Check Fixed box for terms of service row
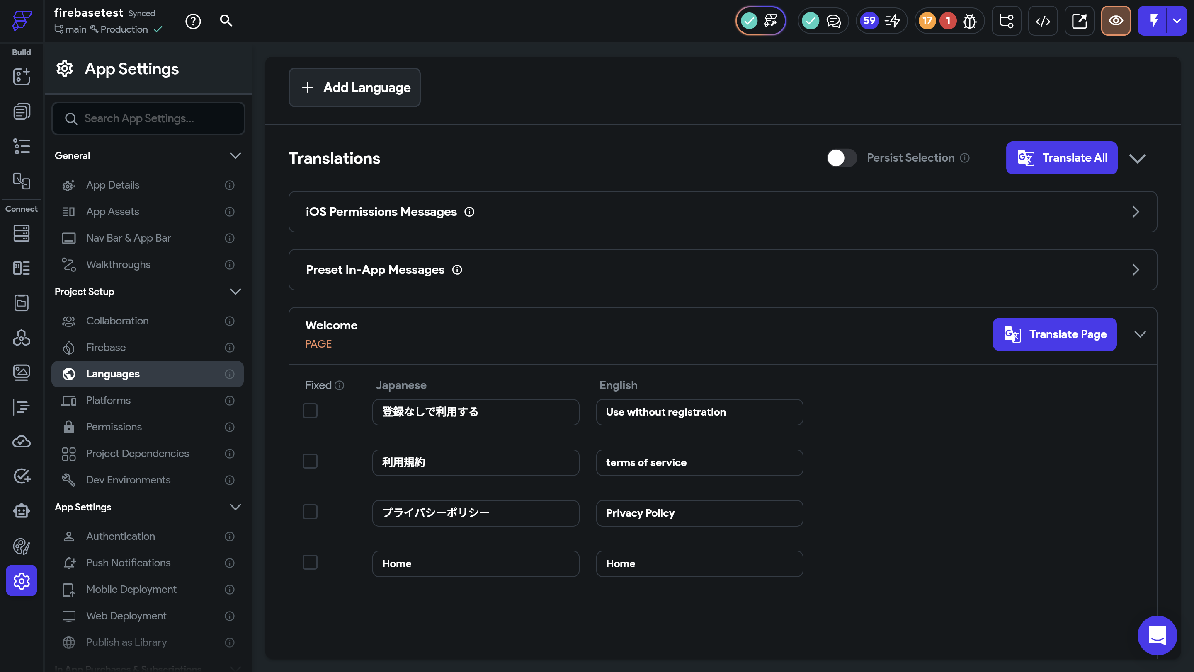 310,461
